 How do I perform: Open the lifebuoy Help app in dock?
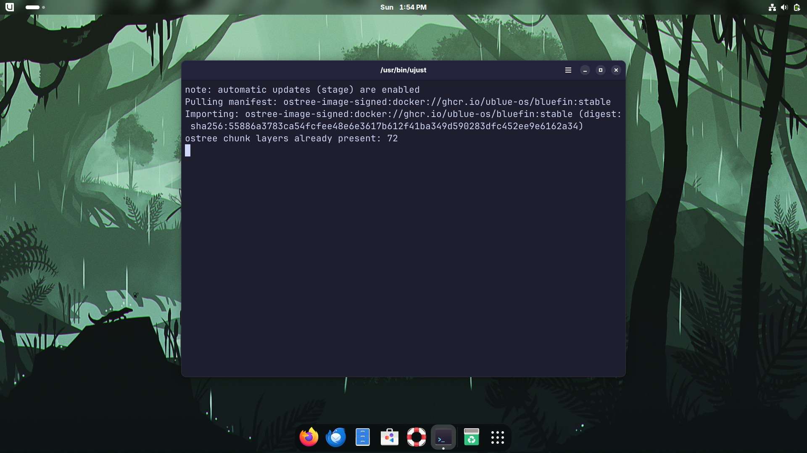(x=417, y=437)
